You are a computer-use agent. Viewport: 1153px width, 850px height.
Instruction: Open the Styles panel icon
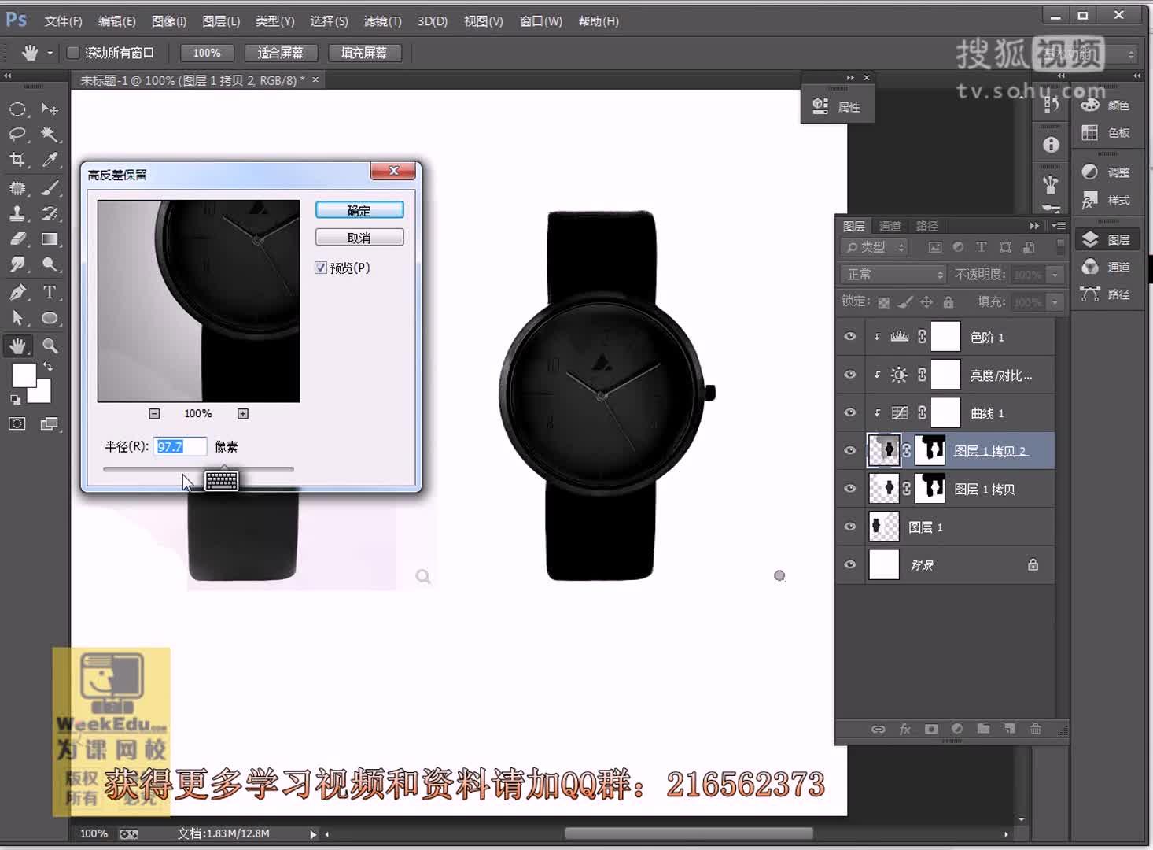tap(1090, 200)
